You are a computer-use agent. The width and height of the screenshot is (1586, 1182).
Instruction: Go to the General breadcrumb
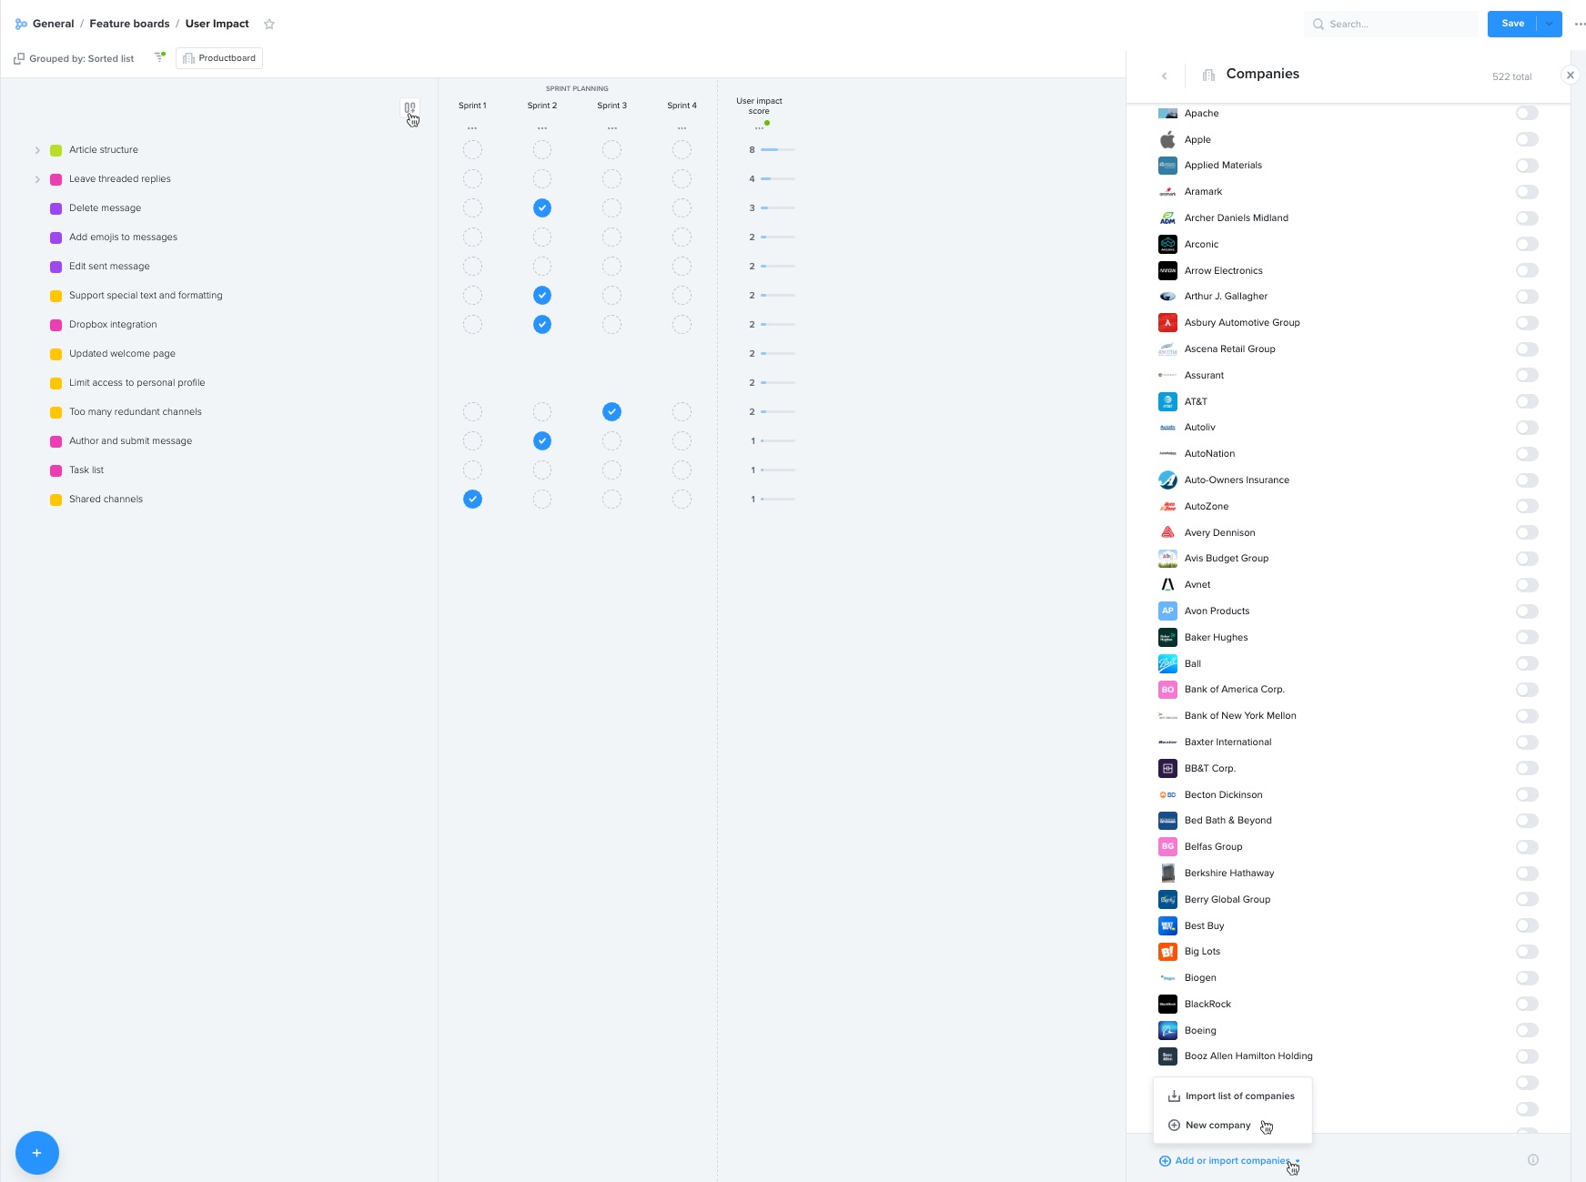pyautogui.click(x=54, y=24)
